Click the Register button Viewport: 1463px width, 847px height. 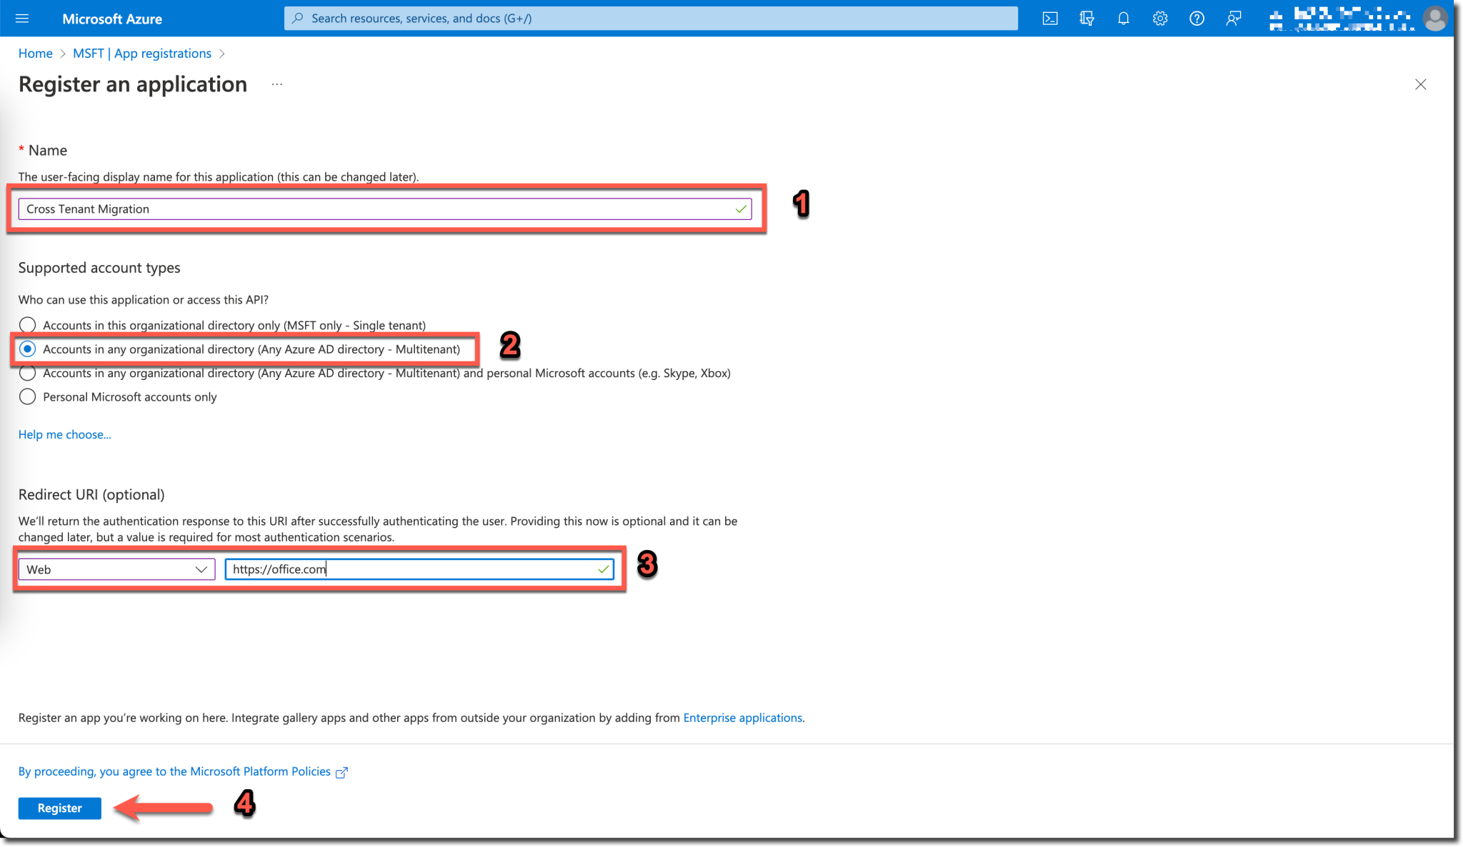59,808
